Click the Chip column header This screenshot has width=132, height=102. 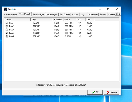pos(42,20)
